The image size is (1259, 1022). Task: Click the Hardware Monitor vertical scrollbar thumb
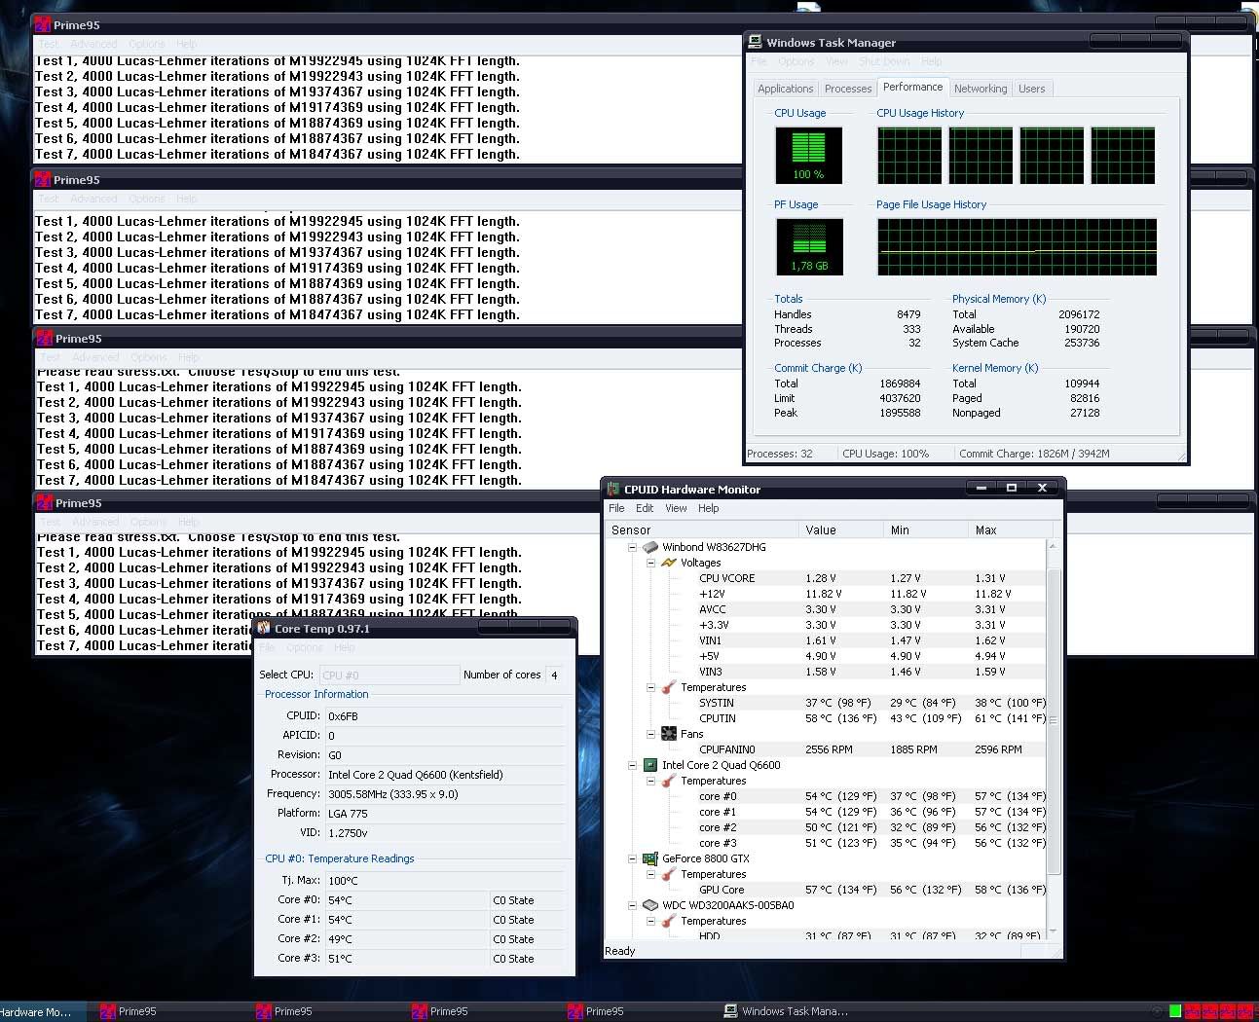click(x=1053, y=720)
